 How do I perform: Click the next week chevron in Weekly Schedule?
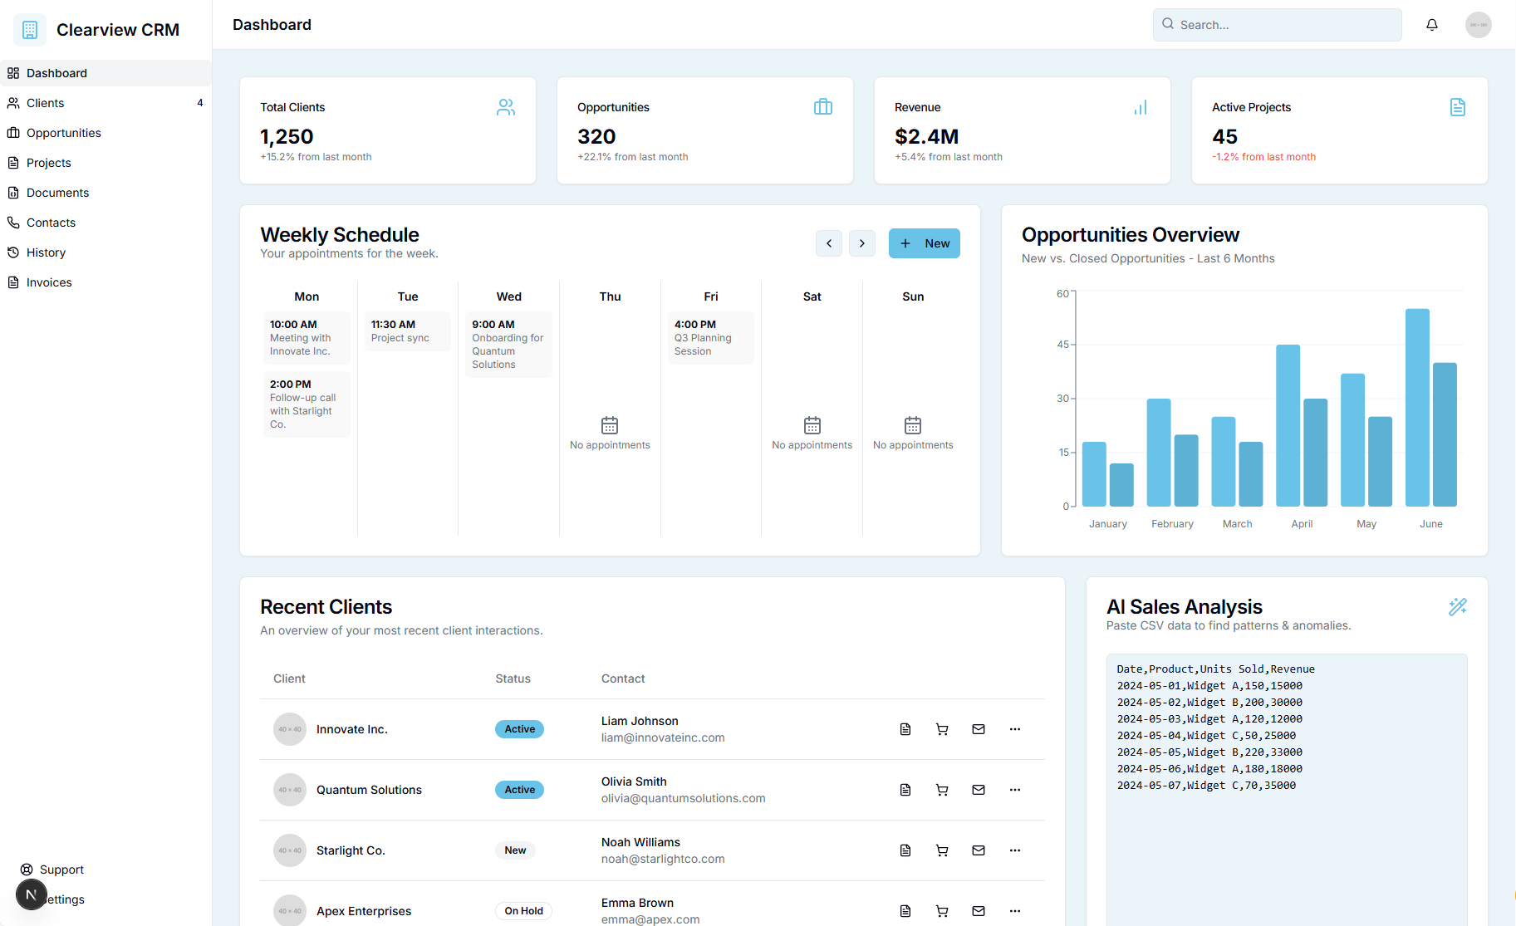click(861, 243)
